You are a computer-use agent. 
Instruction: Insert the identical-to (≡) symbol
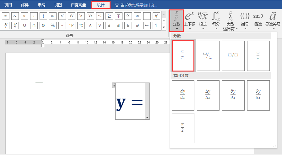[x=147, y=16]
